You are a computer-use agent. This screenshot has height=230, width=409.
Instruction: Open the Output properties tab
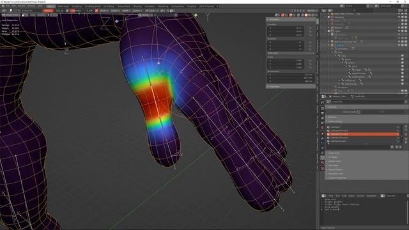[x=322, y=113]
